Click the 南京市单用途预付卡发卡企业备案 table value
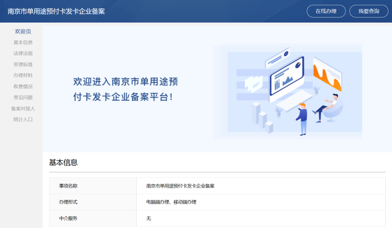 (x=180, y=186)
